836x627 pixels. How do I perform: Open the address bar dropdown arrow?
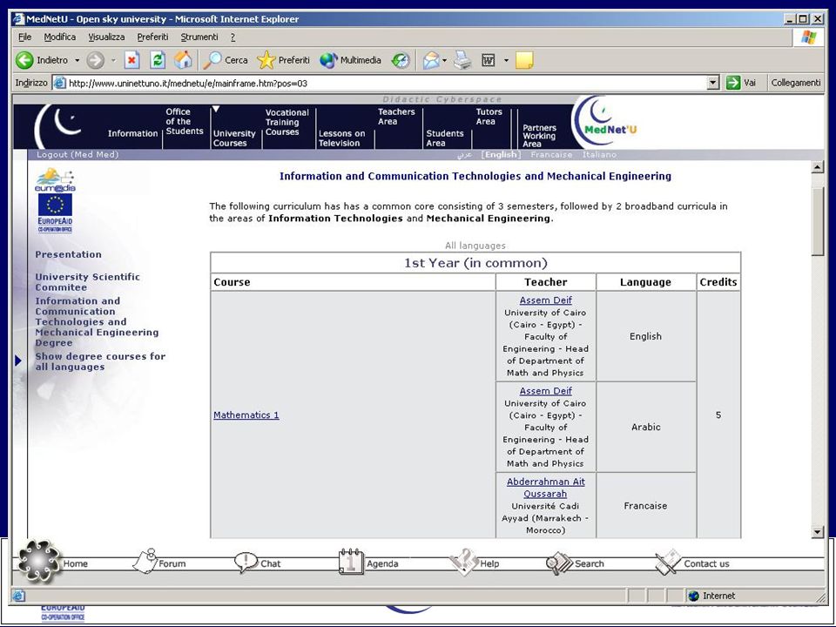point(713,83)
